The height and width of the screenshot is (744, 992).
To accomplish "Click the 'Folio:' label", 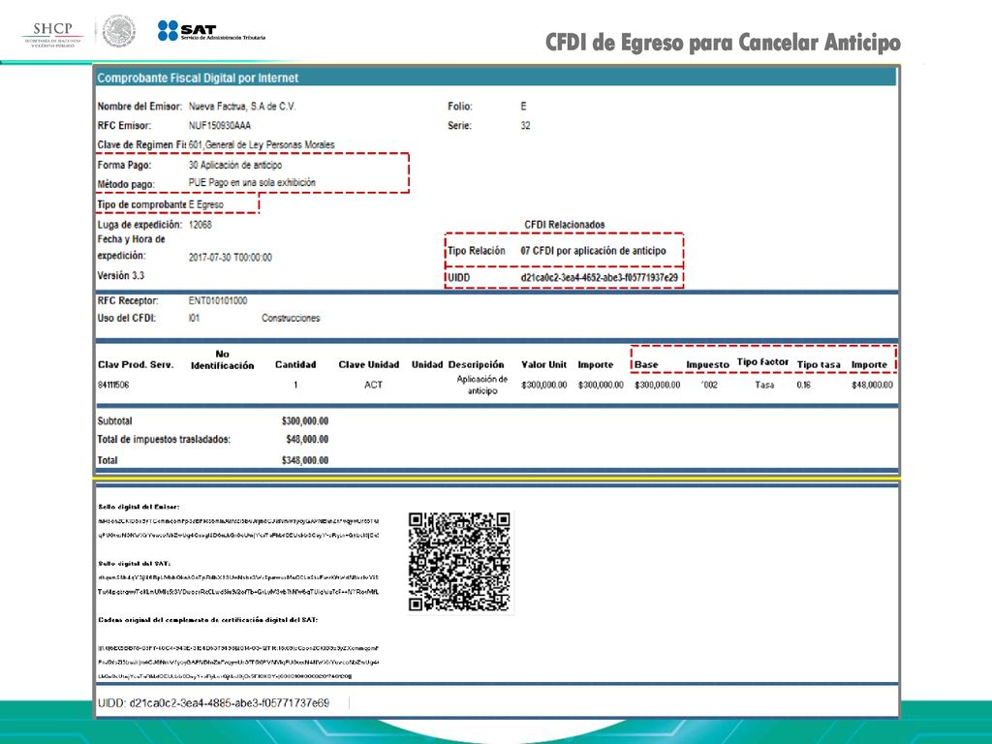I will point(460,107).
